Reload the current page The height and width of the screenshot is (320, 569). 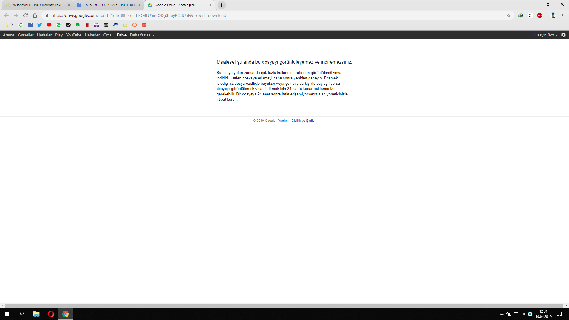click(x=25, y=15)
